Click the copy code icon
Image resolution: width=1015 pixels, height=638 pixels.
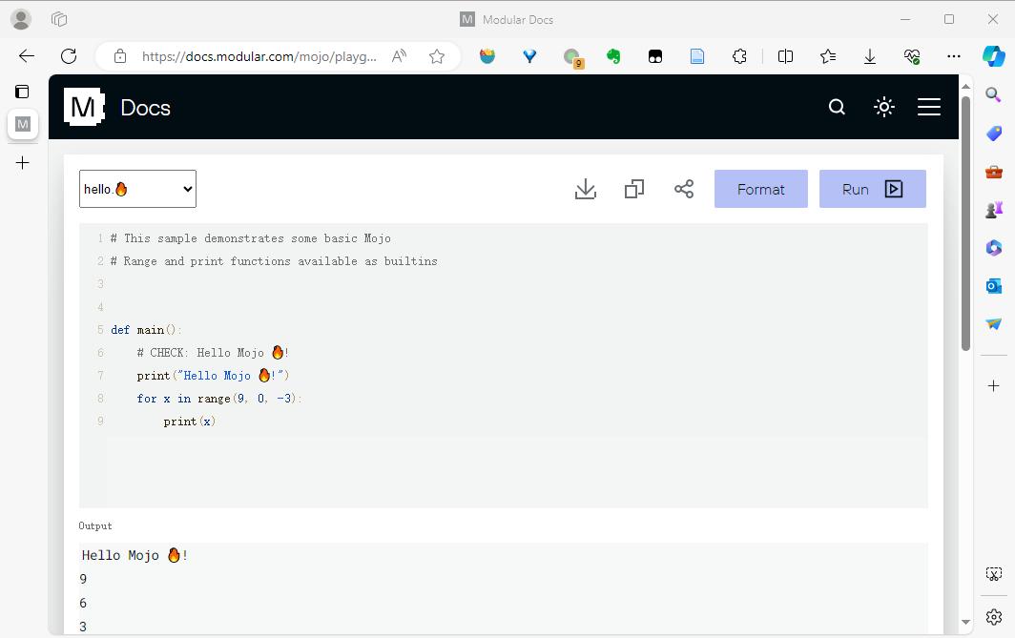point(634,189)
